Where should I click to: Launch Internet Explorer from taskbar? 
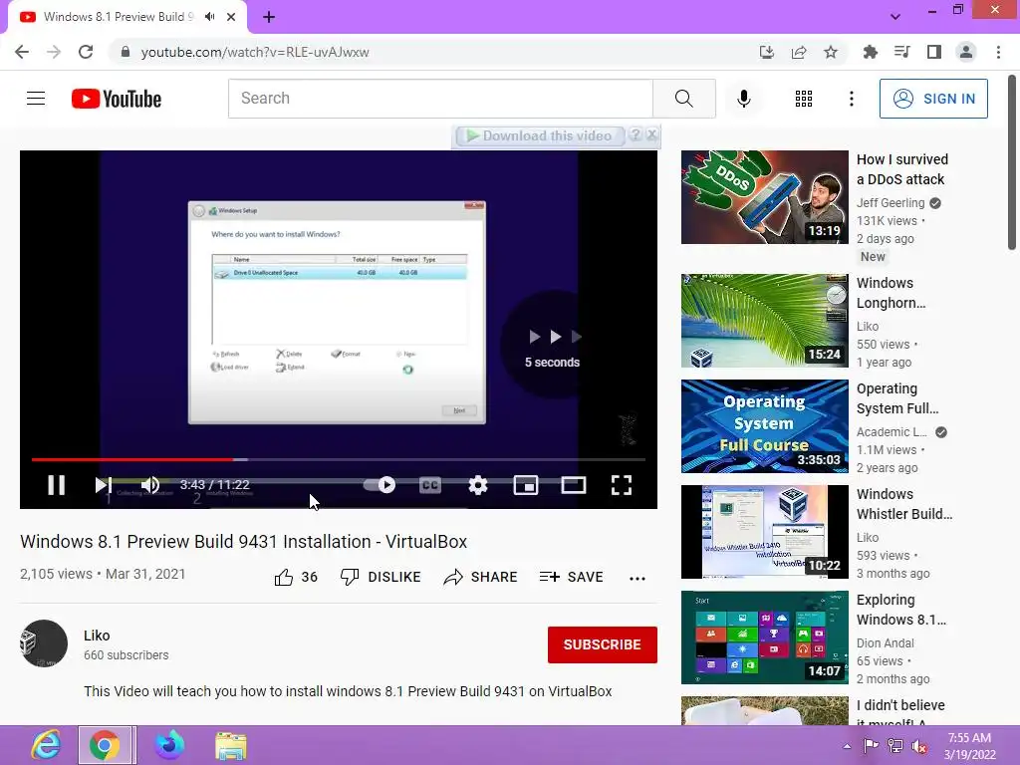point(46,745)
